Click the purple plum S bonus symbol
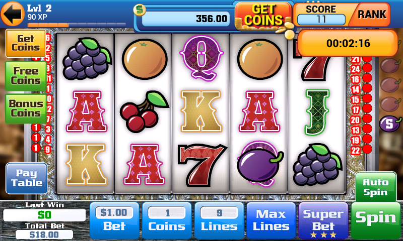Screen dimensions: 403x241 coord(390,124)
